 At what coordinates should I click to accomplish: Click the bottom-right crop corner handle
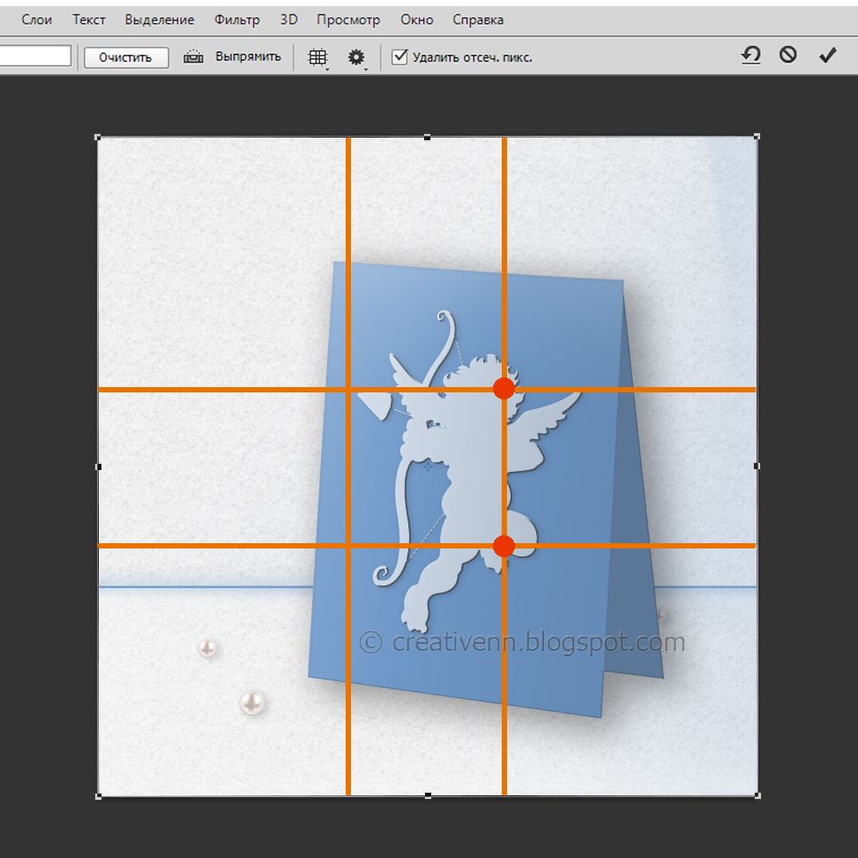757,795
